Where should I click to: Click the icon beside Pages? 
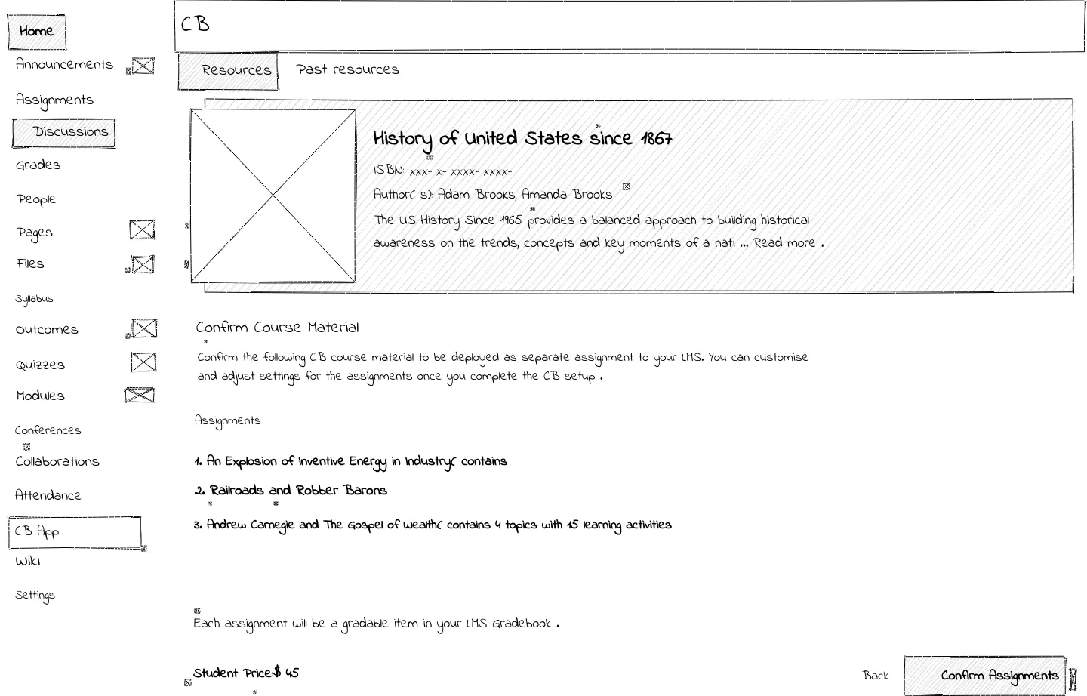(142, 229)
